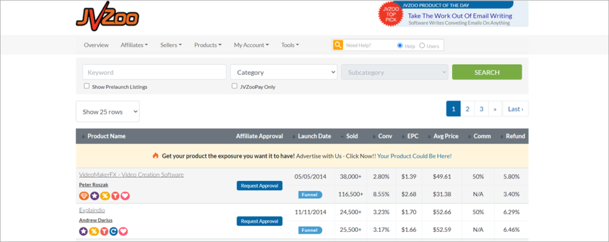The image size is (609, 242).
Task: Click Explaindio's blue recurring badge icon
Action: [114, 231]
